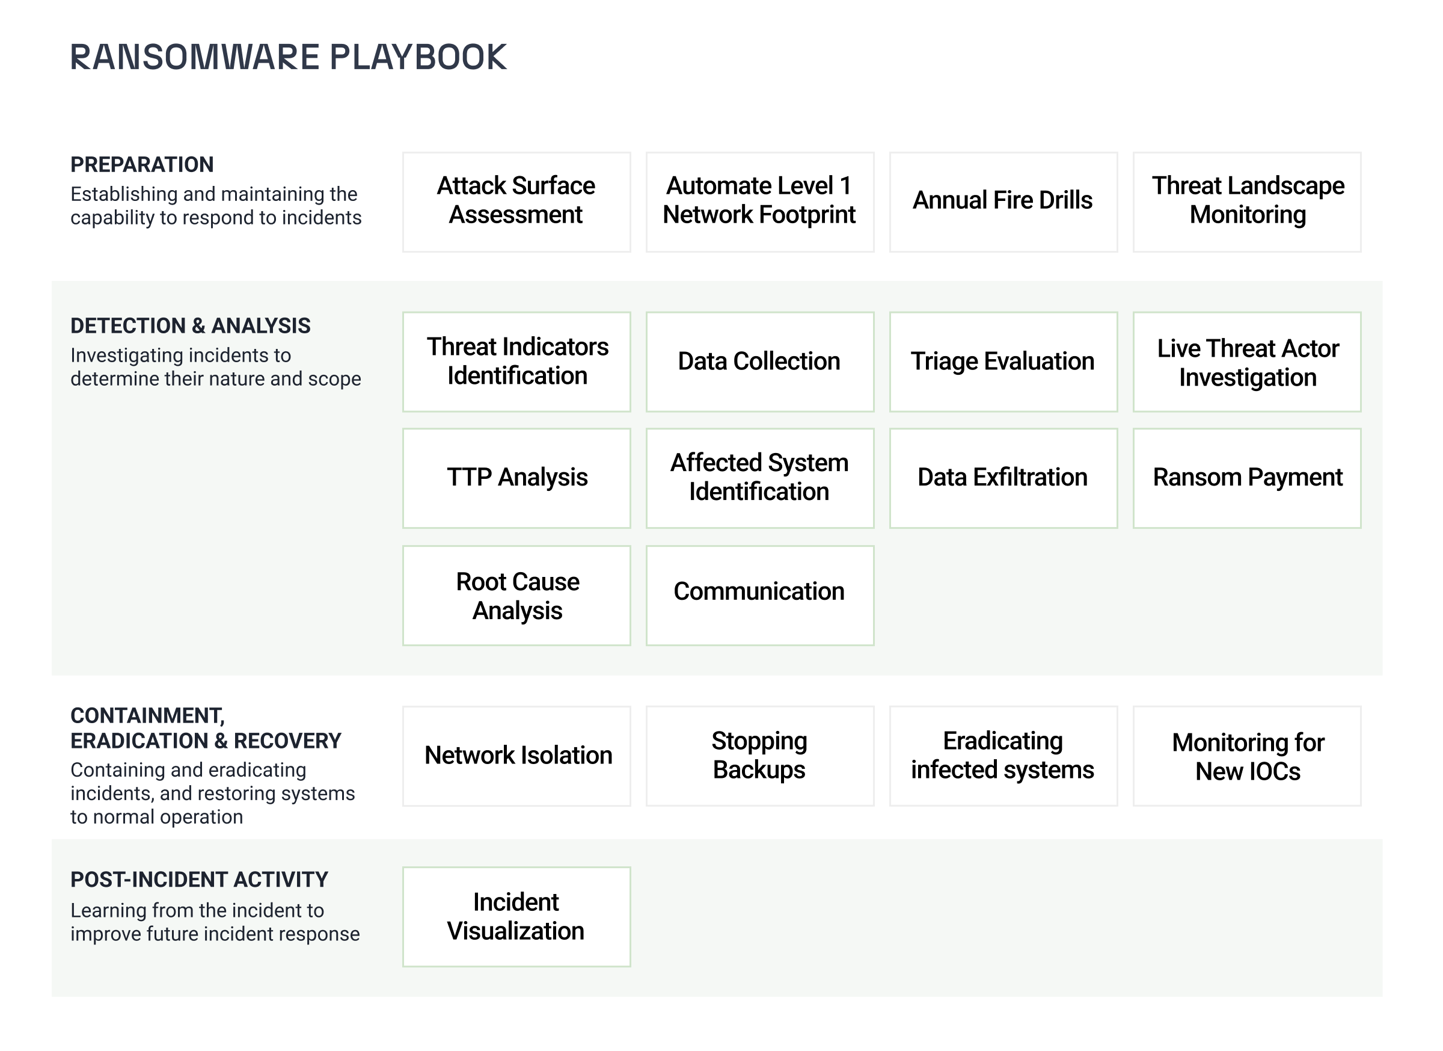Open the Network Isolation box
This screenshot has height=1051, width=1443.
point(516,756)
